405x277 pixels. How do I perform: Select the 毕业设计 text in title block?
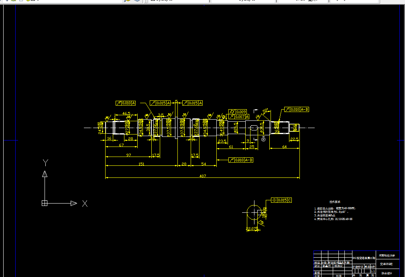387,273
